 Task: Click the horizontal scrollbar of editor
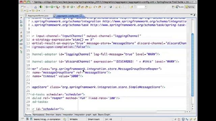click(109, 112)
